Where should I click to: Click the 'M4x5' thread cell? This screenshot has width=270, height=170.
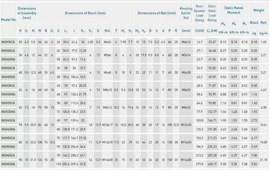coord(107,42)
